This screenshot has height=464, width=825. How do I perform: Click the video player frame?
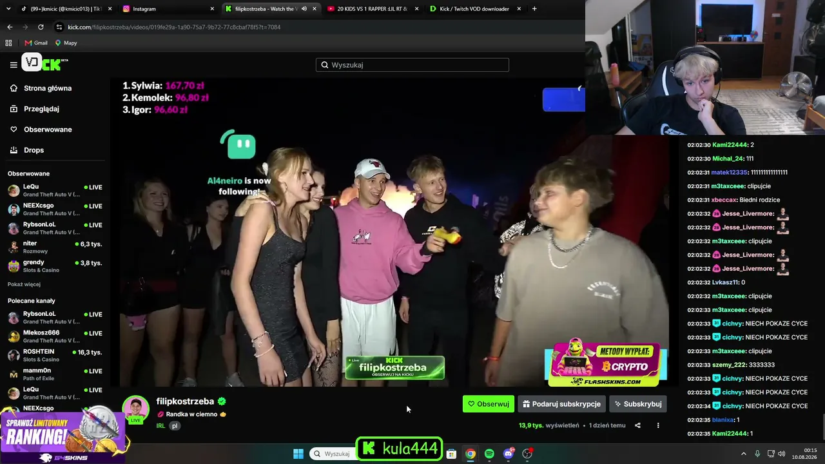[394, 232]
